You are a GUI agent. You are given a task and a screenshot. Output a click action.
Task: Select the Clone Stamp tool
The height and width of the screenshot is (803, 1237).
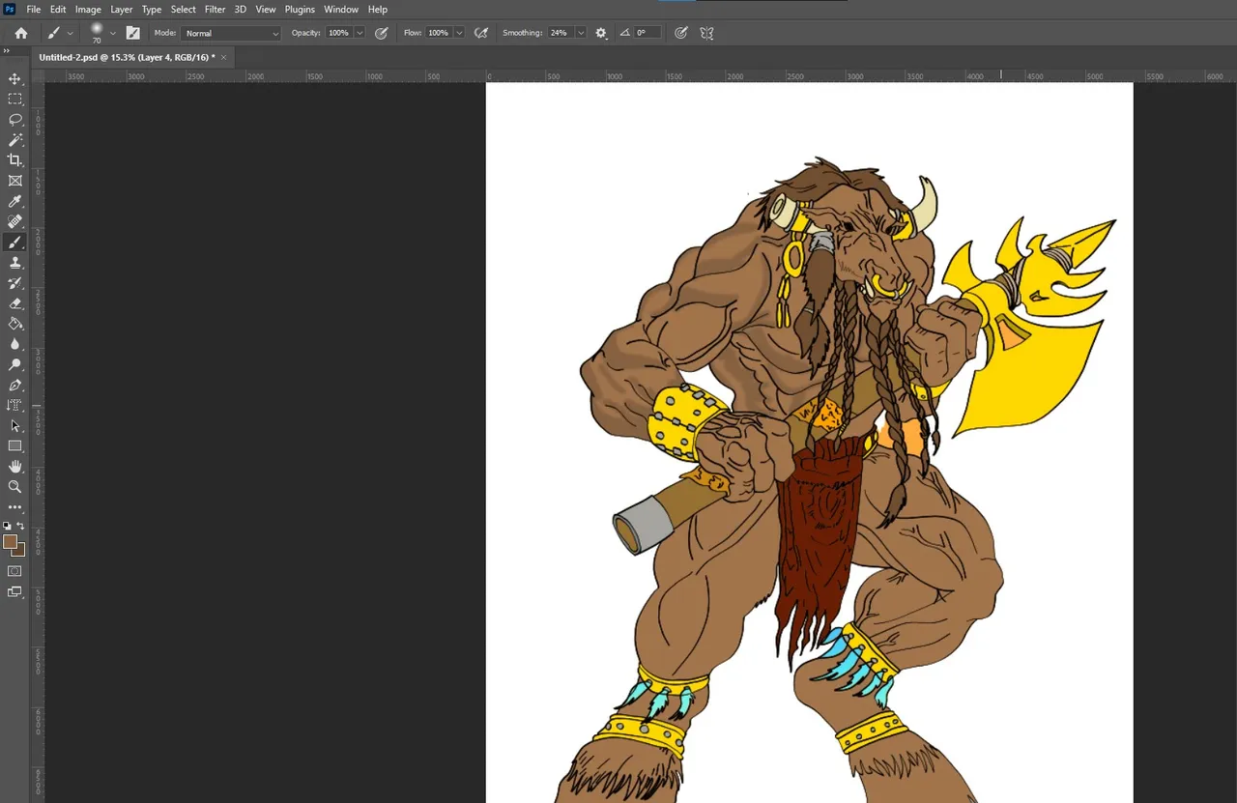point(14,263)
